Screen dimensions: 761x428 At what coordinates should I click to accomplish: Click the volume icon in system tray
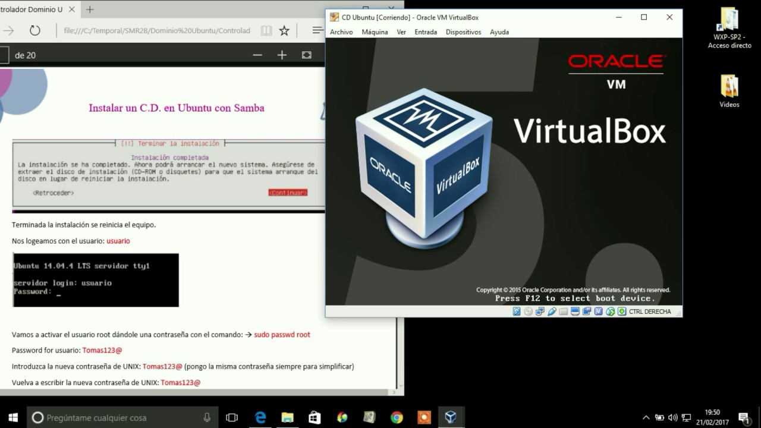[673, 417]
